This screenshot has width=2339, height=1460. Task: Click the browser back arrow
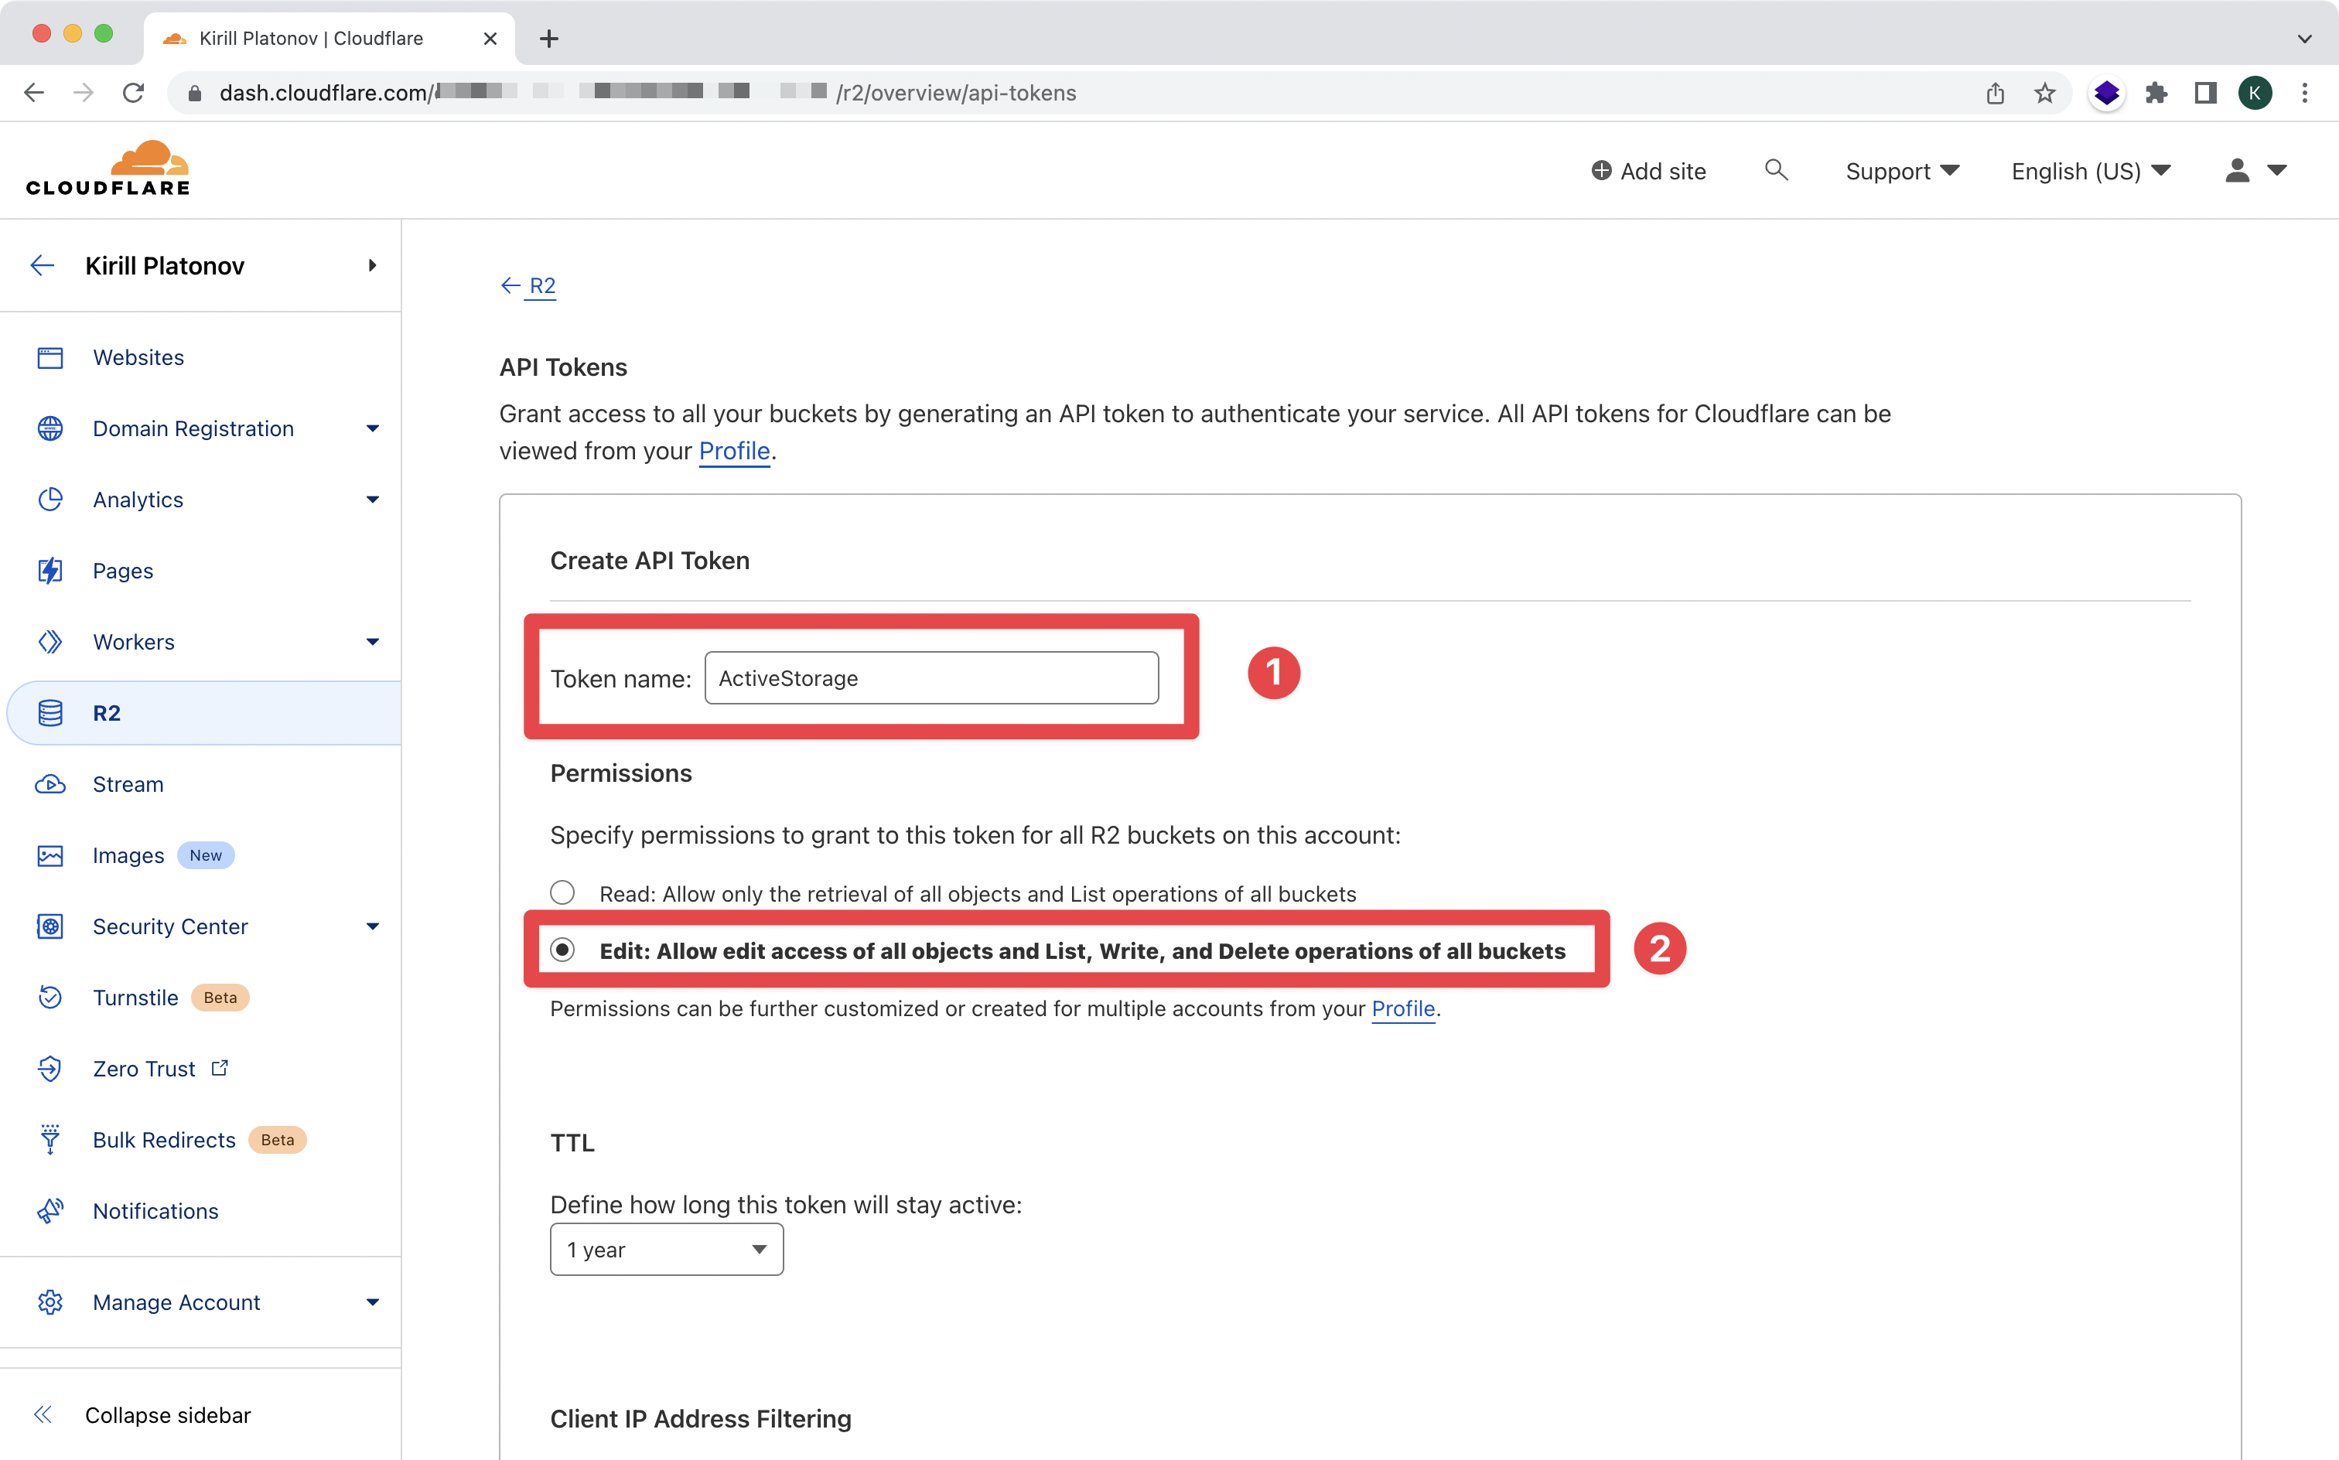click(x=34, y=93)
